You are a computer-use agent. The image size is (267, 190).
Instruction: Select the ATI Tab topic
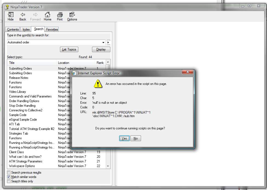(x=15, y=124)
